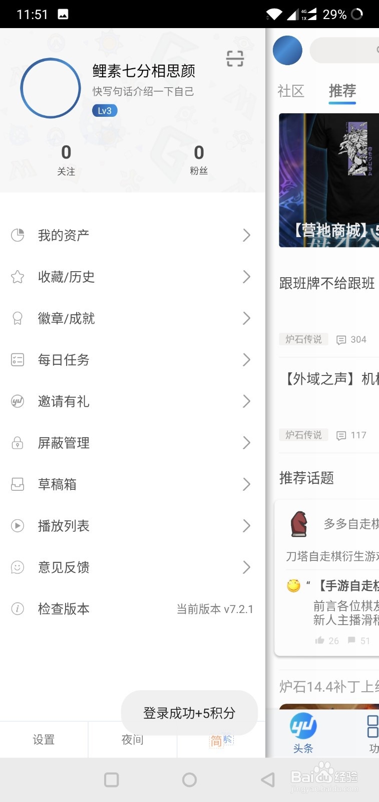Open the drafts inbox icon
Viewport: 379px width, 802px height.
(18, 484)
